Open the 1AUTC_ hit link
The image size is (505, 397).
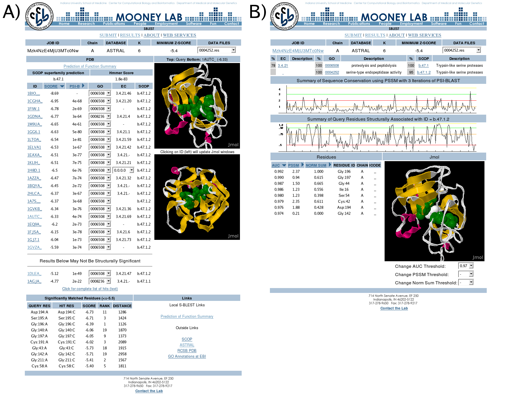(x=35, y=216)
